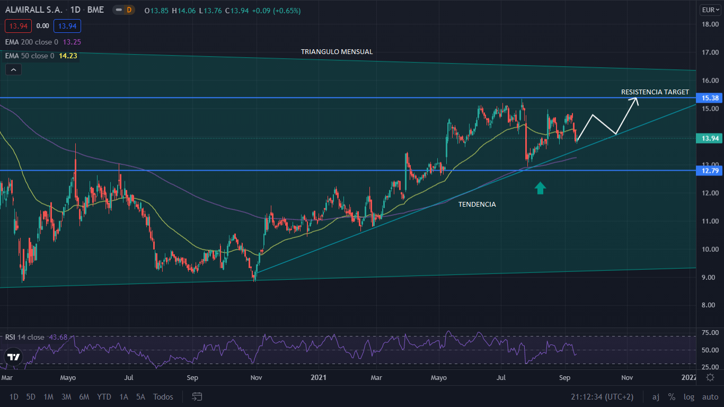Click the orange D delayed-data badge
The width and height of the screenshot is (724, 407).
coord(128,10)
